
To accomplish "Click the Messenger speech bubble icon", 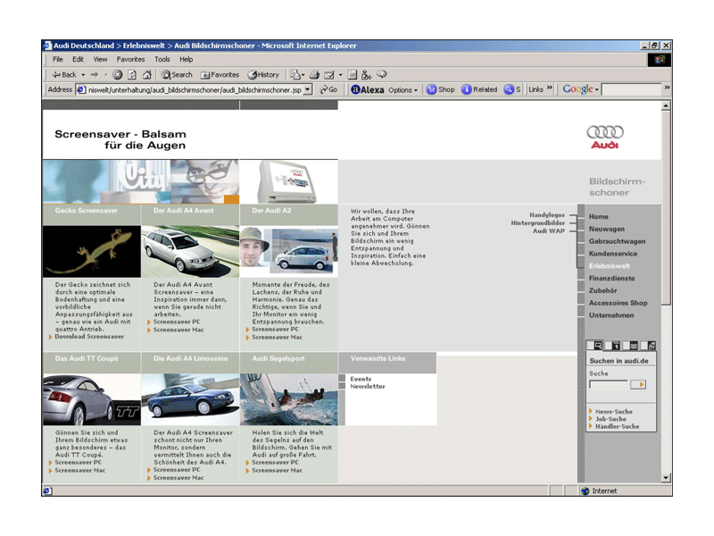I will [382, 74].
